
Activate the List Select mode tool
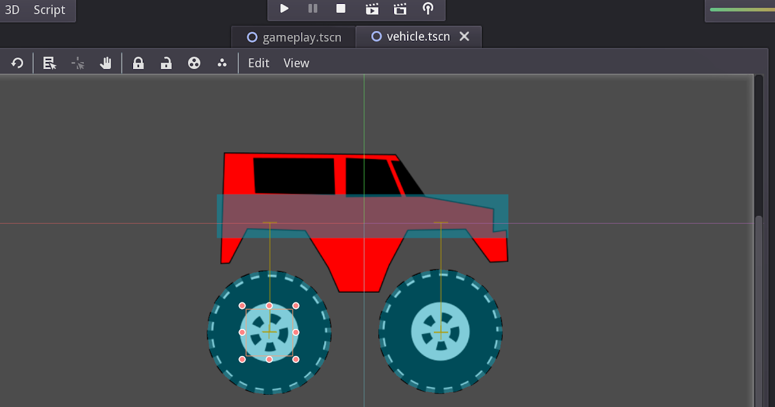click(x=49, y=63)
